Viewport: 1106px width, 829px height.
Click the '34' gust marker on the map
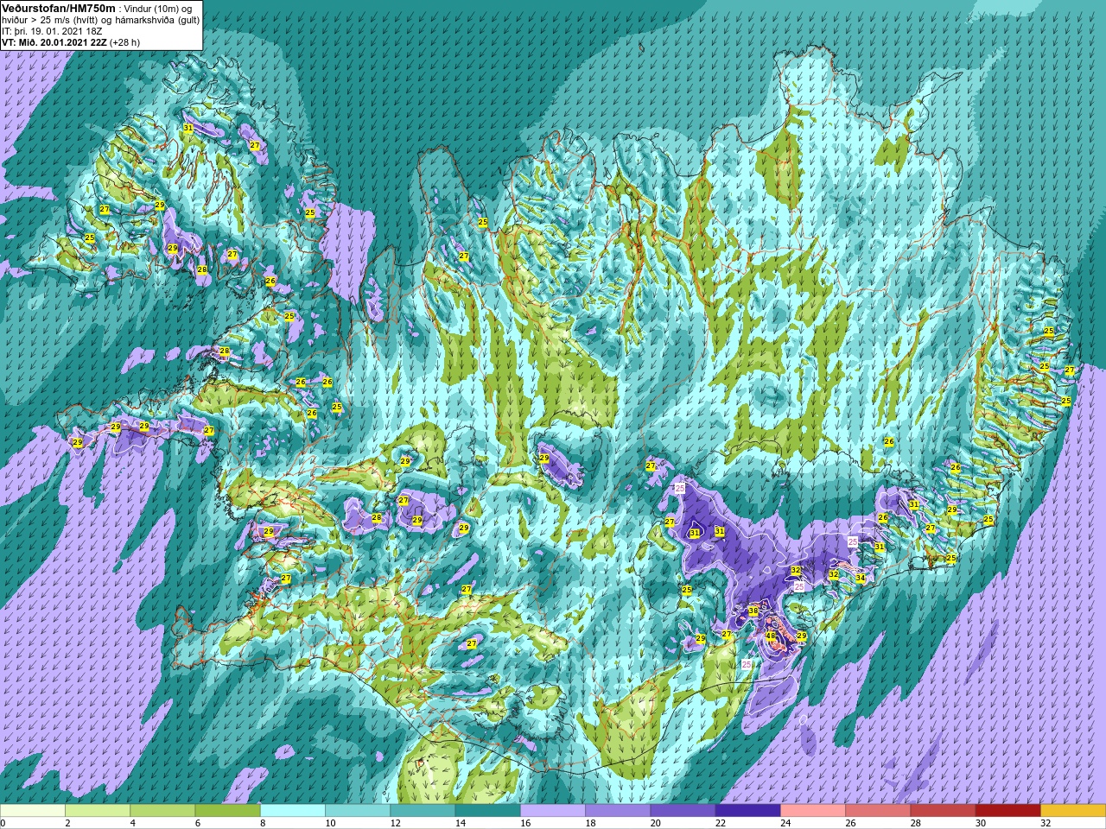tap(860, 579)
